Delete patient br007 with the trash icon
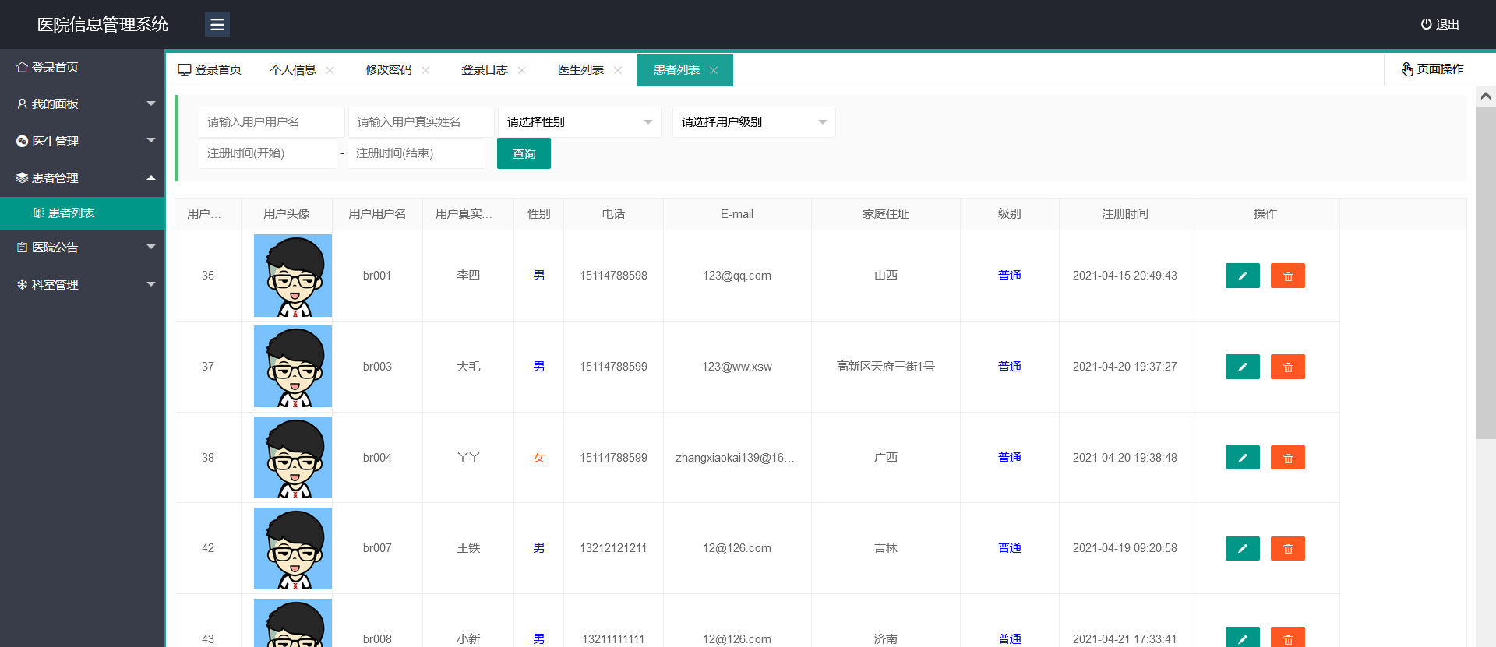The image size is (1496, 647). pos(1288,548)
